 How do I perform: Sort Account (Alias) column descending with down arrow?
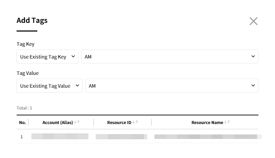click(x=75, y=122)
